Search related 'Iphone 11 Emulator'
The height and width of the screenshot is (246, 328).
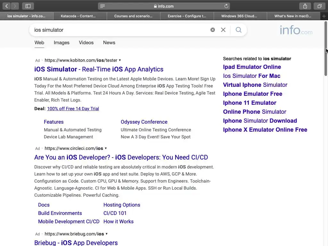(250, 103)
